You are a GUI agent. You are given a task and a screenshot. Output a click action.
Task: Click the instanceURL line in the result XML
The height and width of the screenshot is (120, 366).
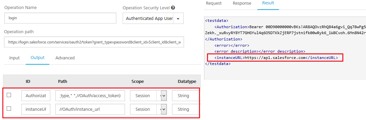(x=275, y=58)
